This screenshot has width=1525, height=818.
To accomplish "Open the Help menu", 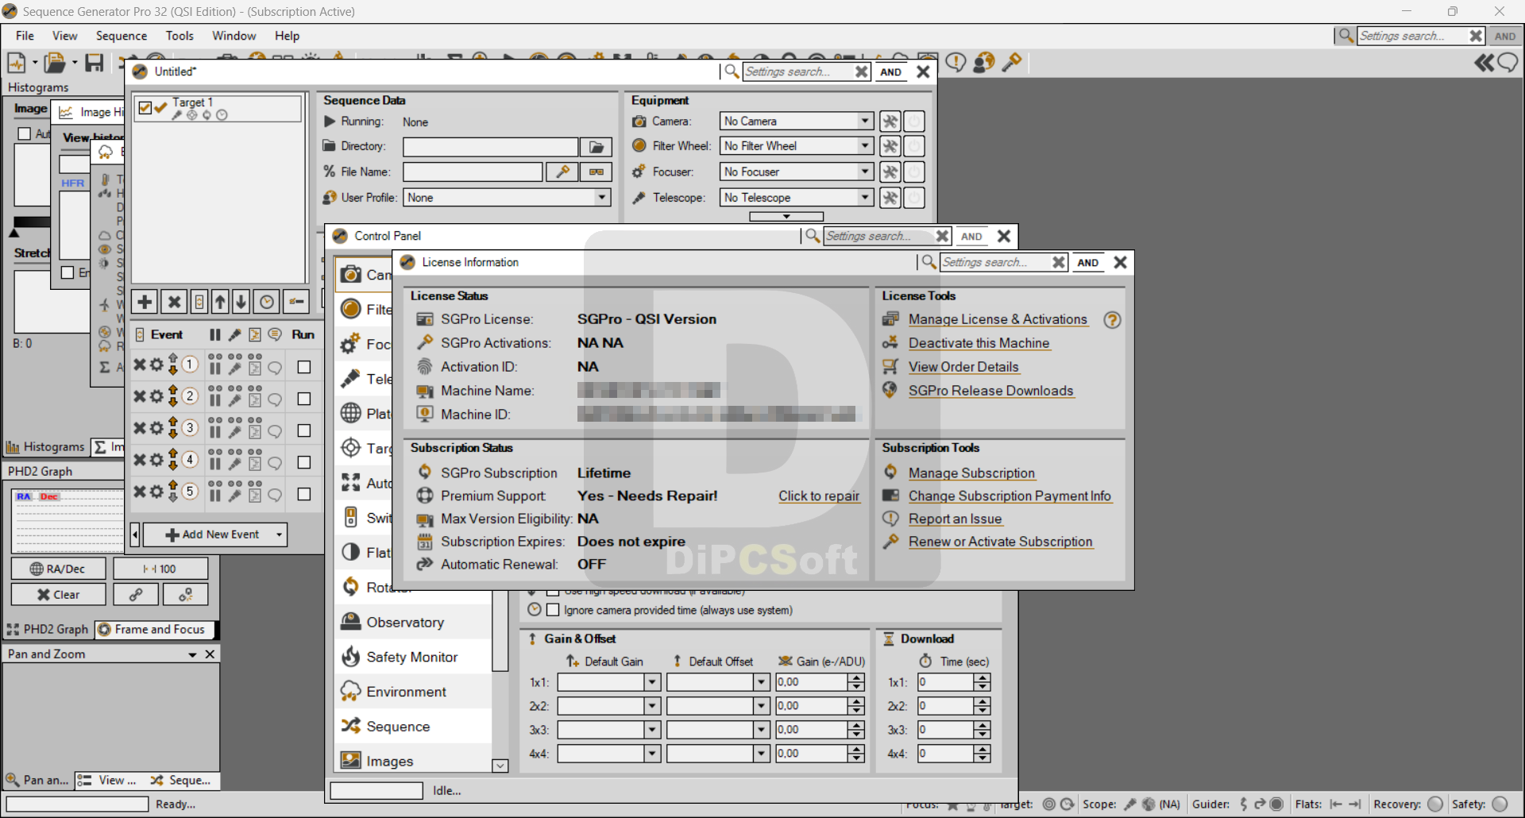I will [287, 36].
